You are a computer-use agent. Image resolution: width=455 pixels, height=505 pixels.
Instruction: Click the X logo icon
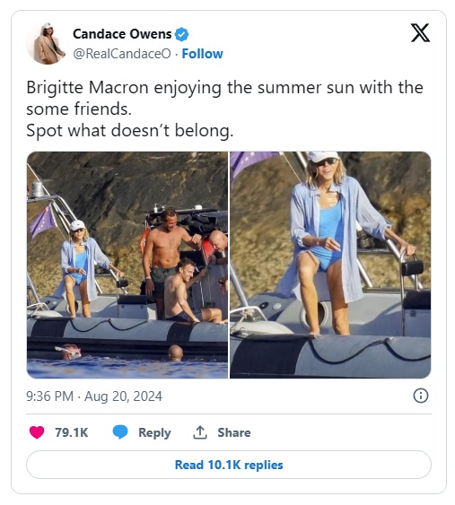click(x=420, y=32)
